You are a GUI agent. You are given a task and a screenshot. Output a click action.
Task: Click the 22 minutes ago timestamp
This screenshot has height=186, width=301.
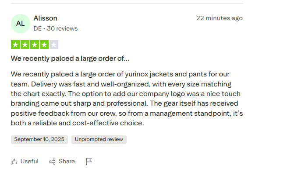tap(220, 18)
